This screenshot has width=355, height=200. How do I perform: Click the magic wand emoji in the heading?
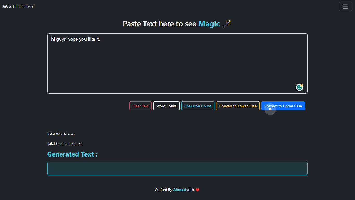click(227, 23)
